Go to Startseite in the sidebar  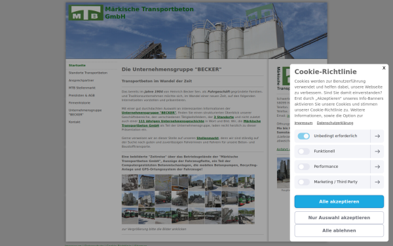pos(77,65)
